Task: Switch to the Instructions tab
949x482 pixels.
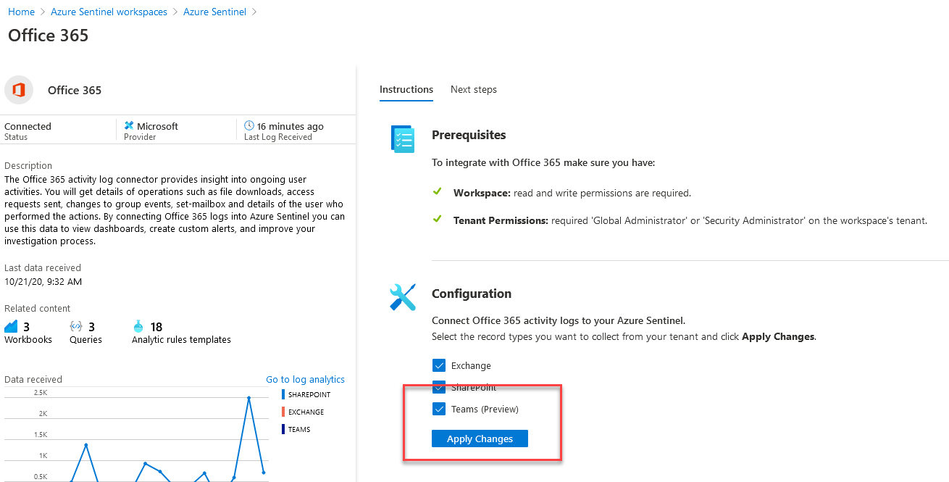Action: coord(406,90)
